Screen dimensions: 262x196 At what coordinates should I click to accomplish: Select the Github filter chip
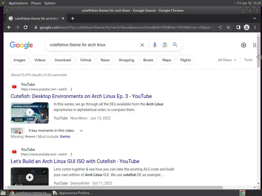tap(86, 60)
